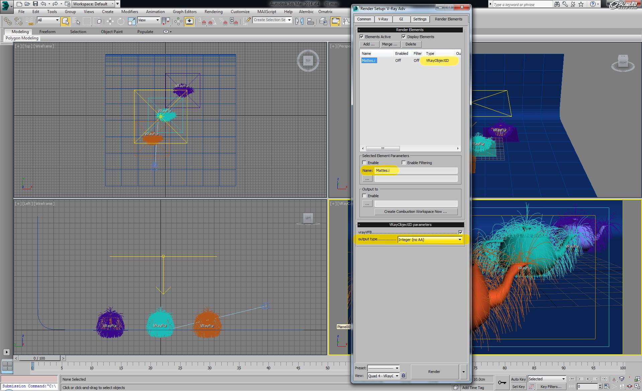This screenshot has width=642, height=391.
Task: Toggle the Auto Key button
Action: (x=518, y=379)
